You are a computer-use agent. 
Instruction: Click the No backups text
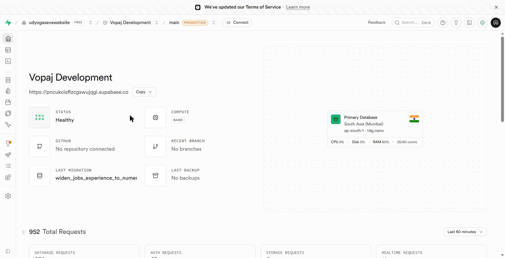click(x=185, y=178)
